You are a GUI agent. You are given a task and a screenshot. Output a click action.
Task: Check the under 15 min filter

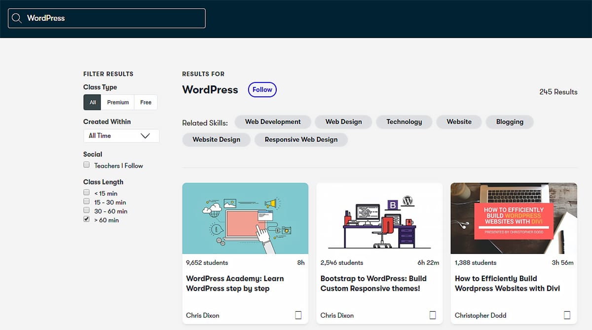[x=86, y=193]
